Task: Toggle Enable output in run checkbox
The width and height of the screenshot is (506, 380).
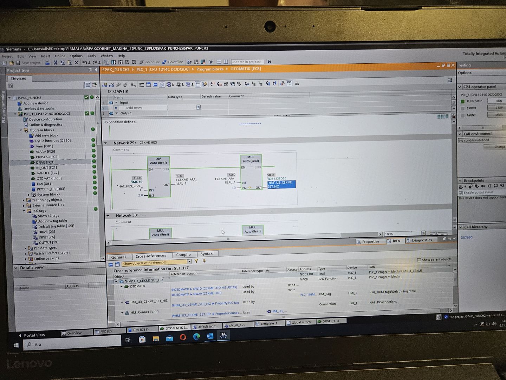Action: pos(461,193)
